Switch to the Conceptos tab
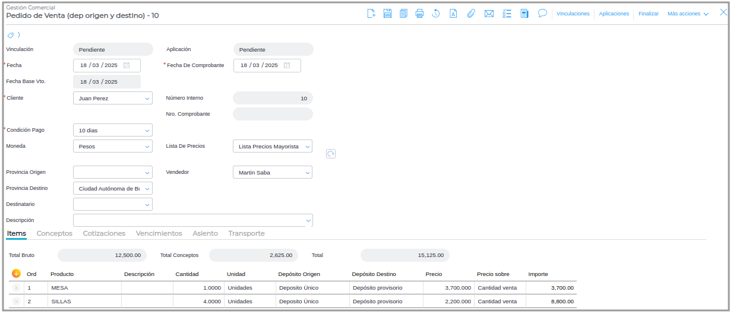The height and width of the screenshot is (314, 730). pos(55,233)
